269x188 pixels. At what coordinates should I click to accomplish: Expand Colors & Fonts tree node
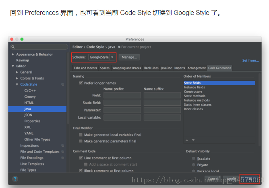(17, 78)
